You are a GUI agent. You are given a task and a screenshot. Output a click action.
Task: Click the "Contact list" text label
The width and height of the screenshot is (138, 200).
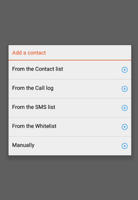[49, 69]
